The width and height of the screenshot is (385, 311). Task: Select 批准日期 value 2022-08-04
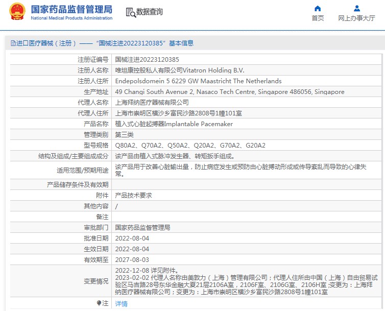[x=132, y=238]
